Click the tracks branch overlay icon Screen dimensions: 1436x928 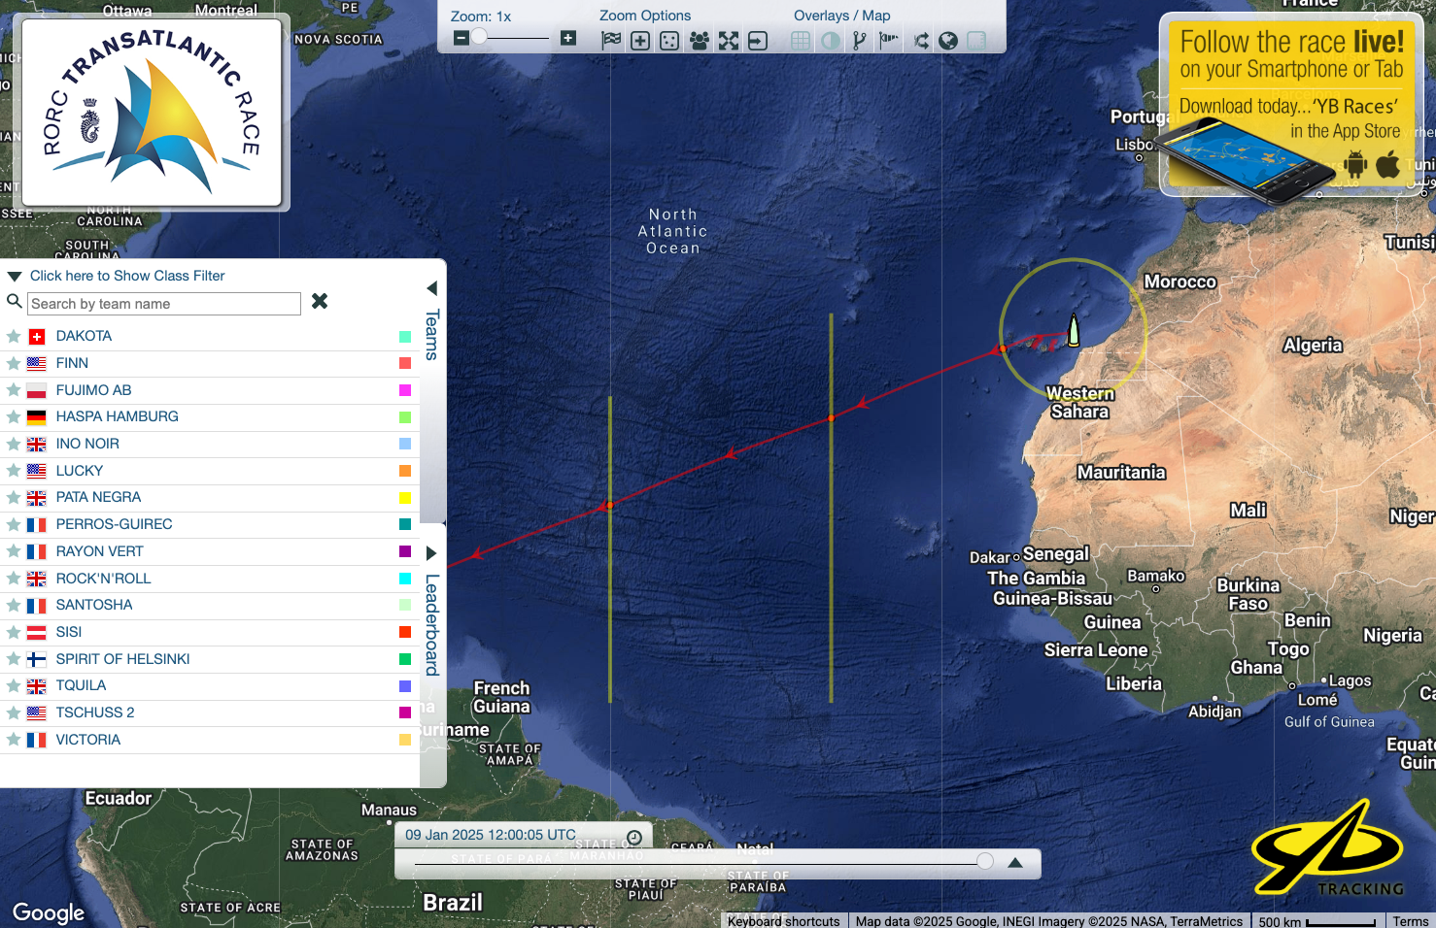[859, 40]
